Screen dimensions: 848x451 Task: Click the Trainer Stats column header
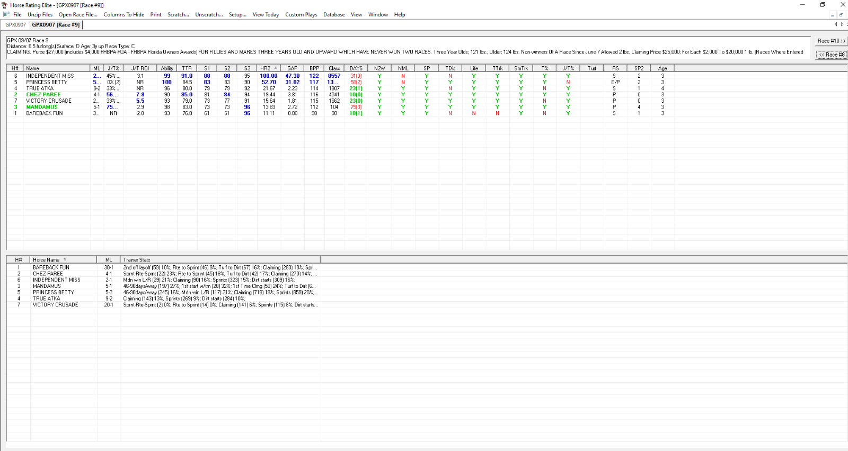tap(220, 260)
